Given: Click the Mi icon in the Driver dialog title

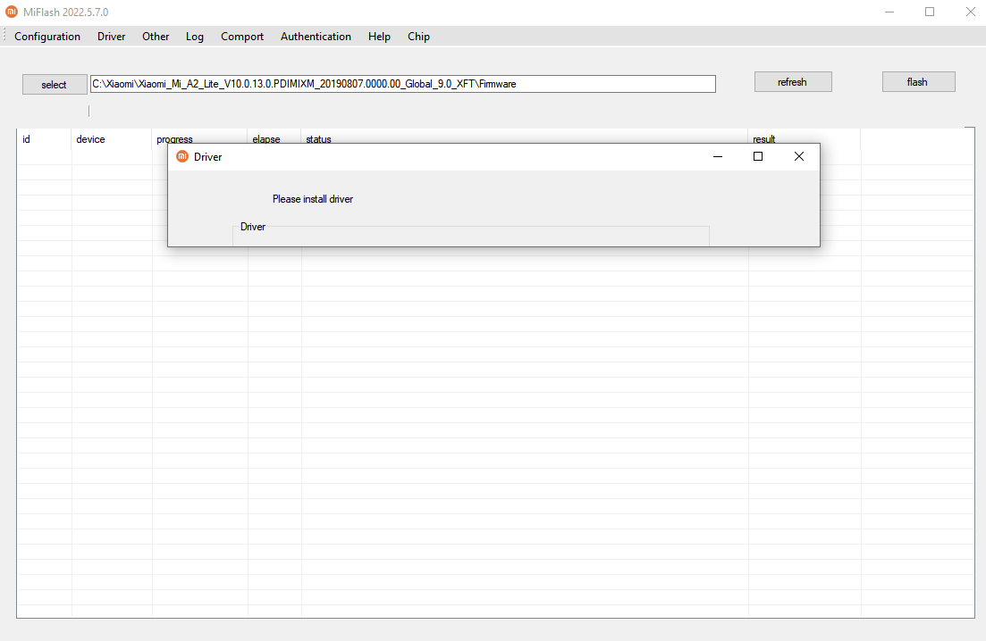Looking at the screenshot, I should 182,156.
